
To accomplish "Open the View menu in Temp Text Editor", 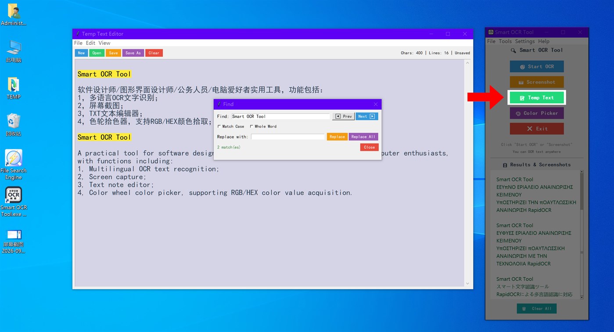I will tap(104, 43).
